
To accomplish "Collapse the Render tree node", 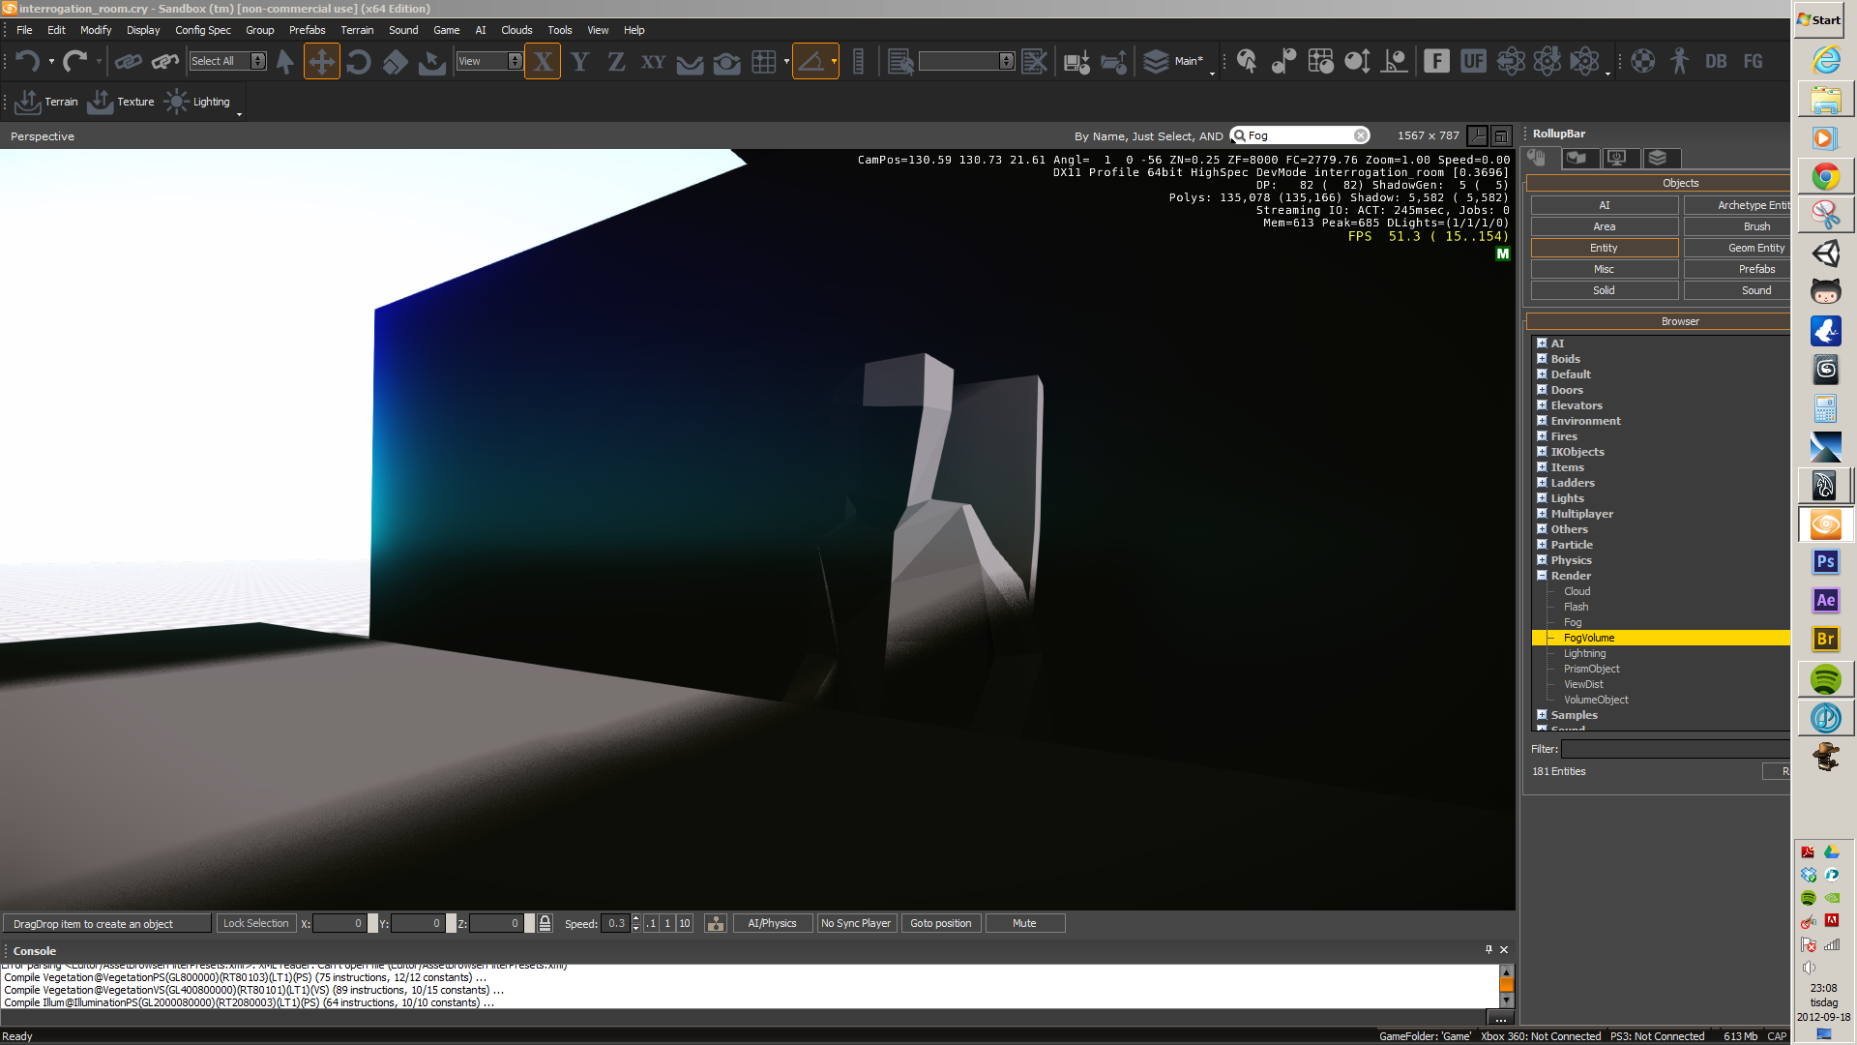I will click(x=1542, y=576).
